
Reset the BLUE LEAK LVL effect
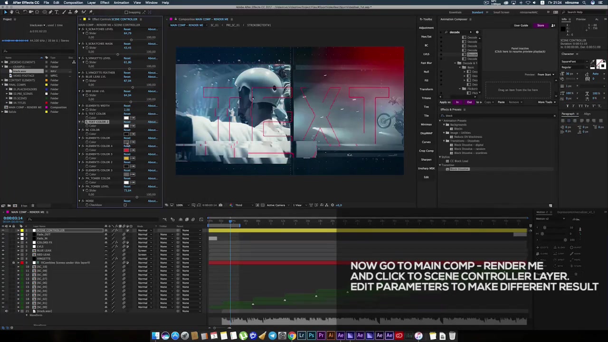127,76
